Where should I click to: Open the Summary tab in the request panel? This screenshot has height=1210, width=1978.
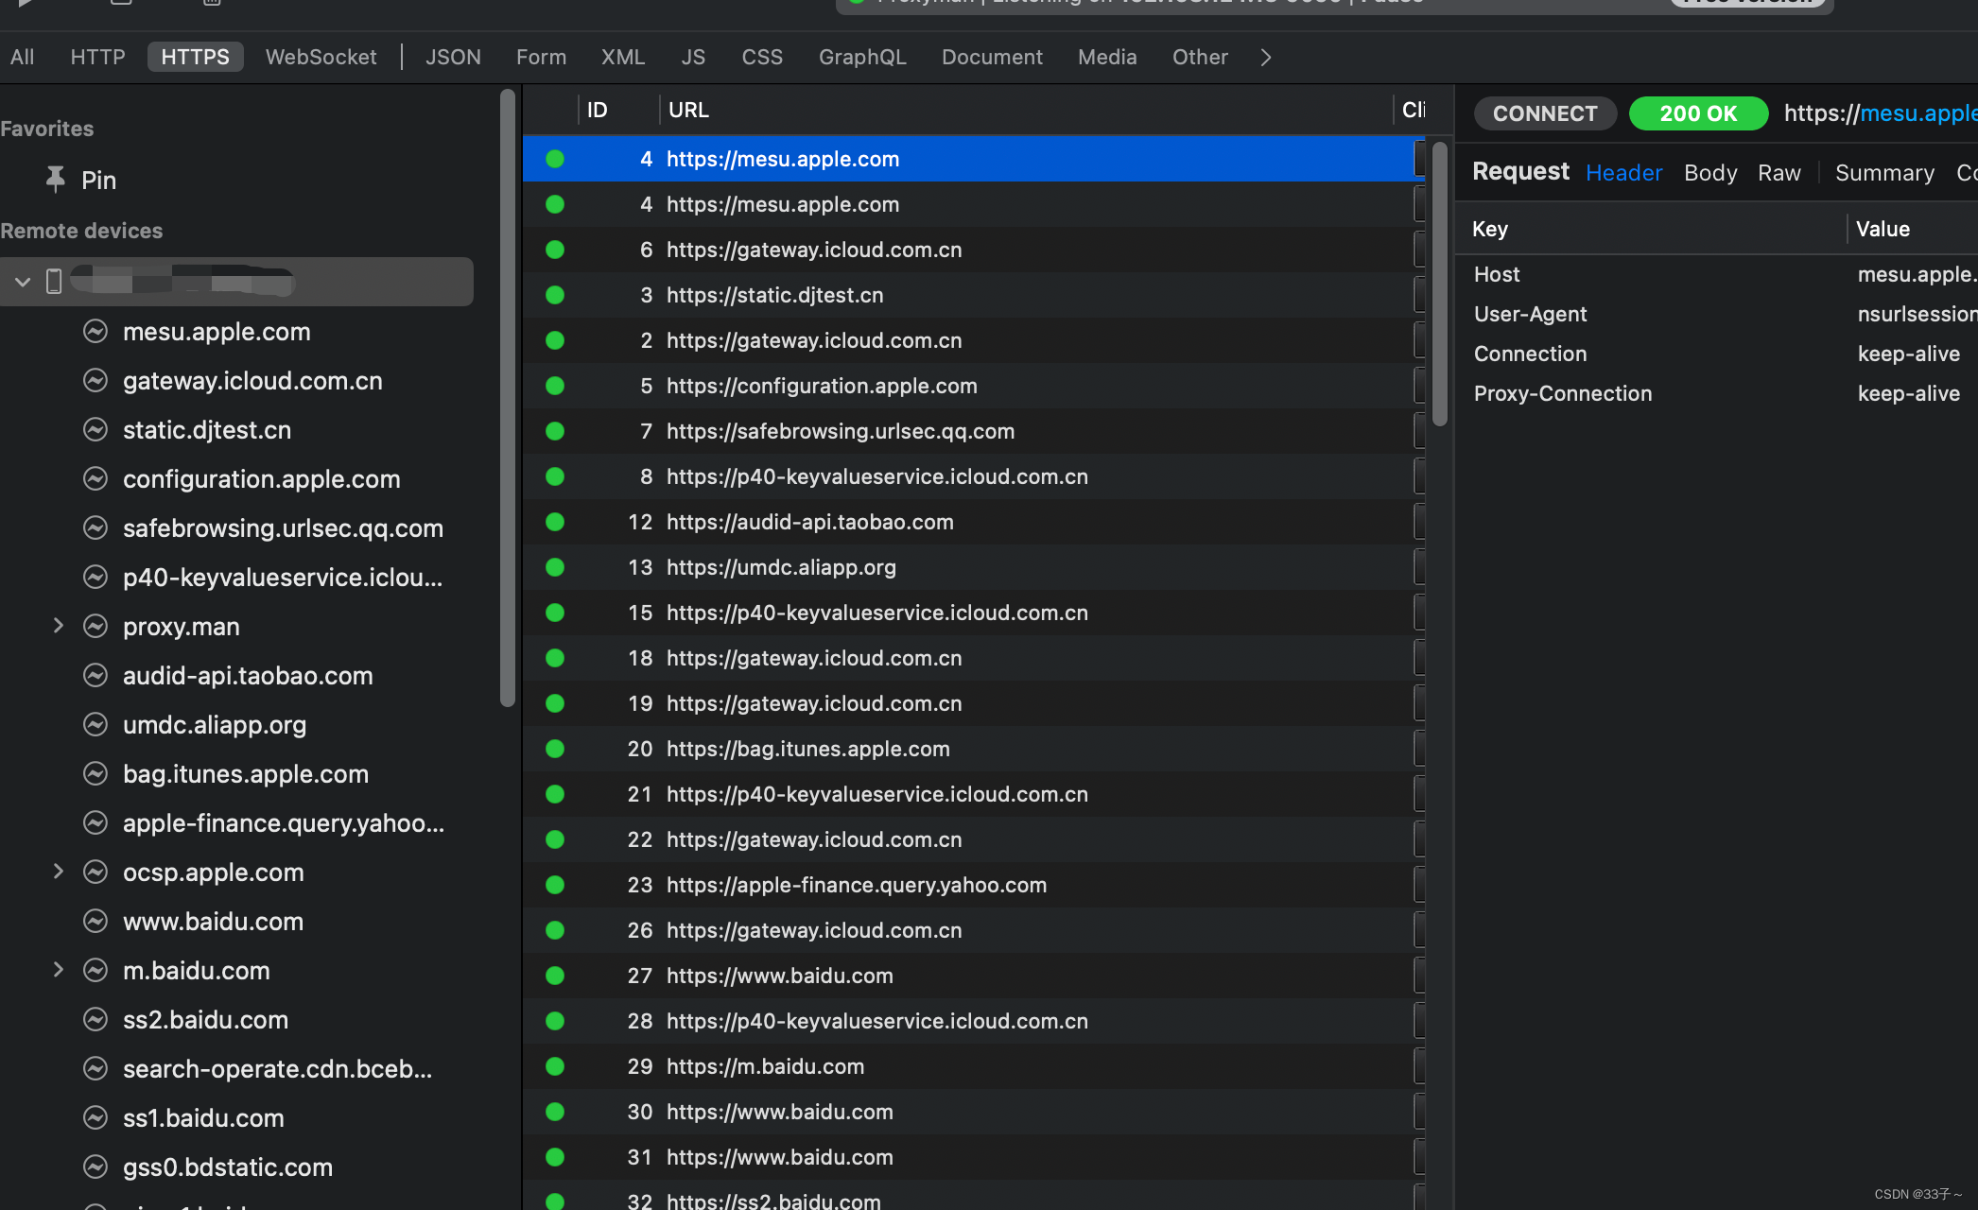tap(1883, 173)
